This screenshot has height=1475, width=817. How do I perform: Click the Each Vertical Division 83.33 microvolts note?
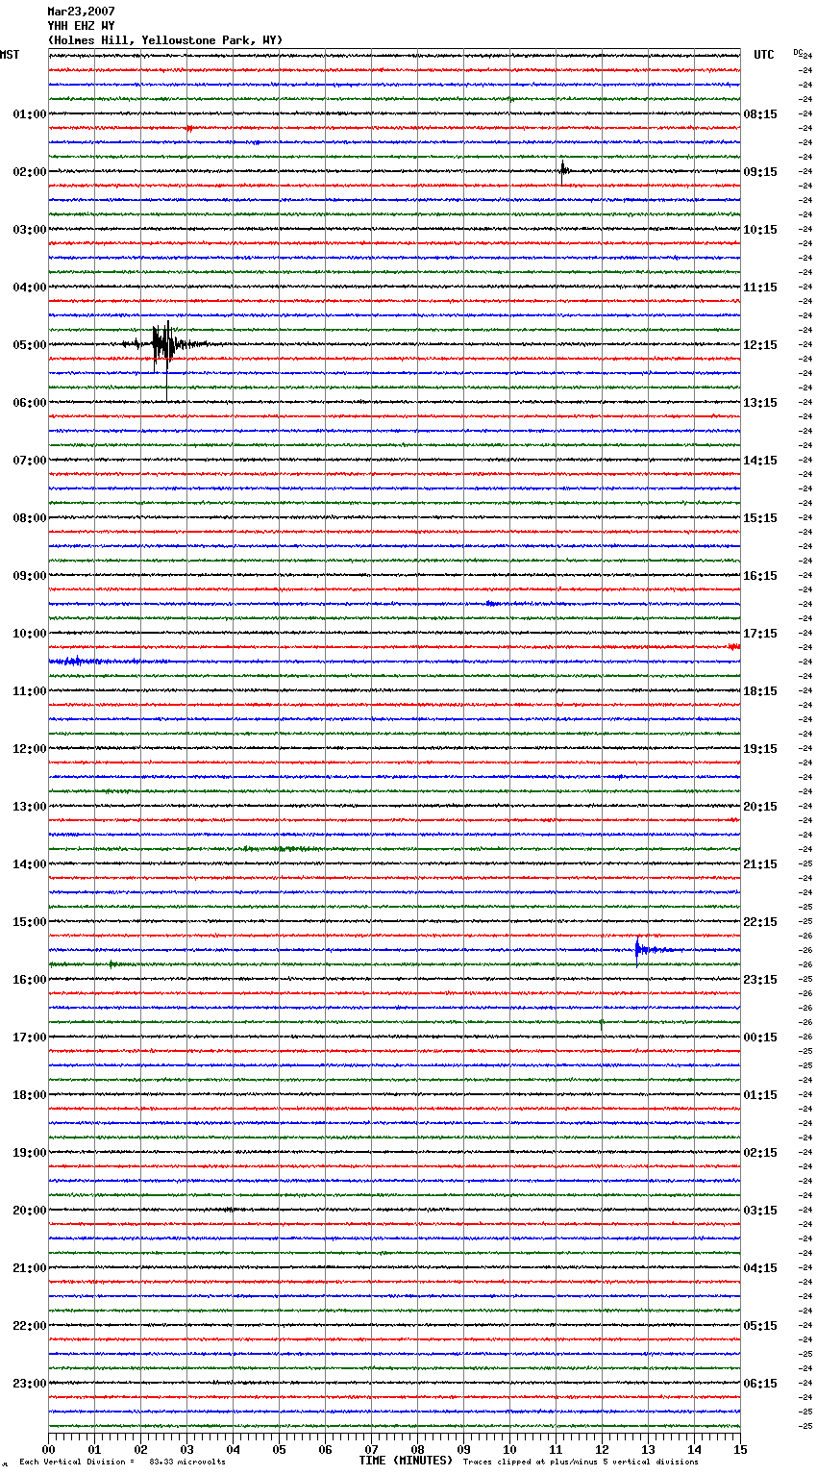coord(123,1462)
